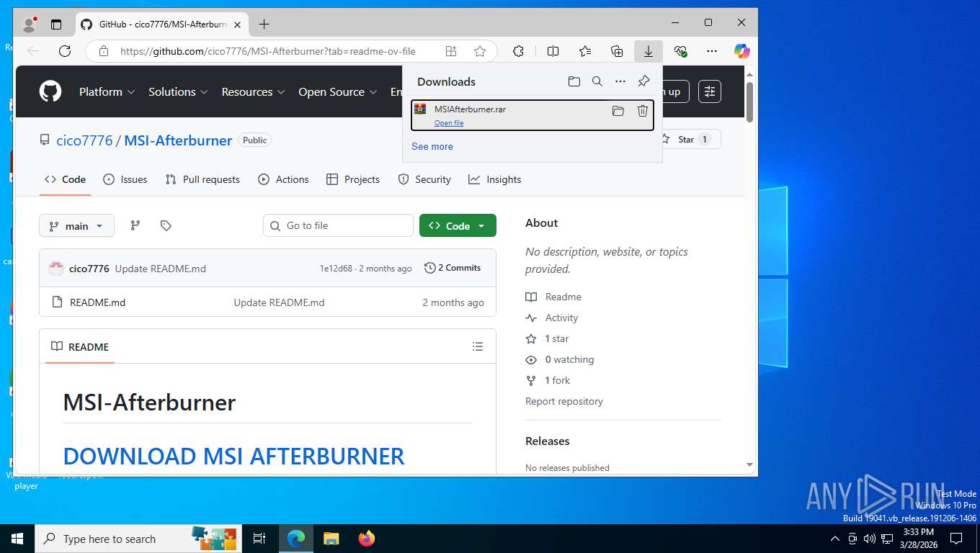The height and width of the screenshot is (553, 980).
Task: Open the Update README.md commit message in file row
Action: [x=279, y=302]
